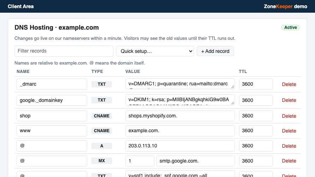Viewport: 315px width, 177px height.
Task: Edit the TTL field of the www row
Action: coord(256,131)
